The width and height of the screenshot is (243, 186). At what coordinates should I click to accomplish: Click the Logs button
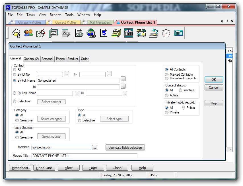[93, 168]
